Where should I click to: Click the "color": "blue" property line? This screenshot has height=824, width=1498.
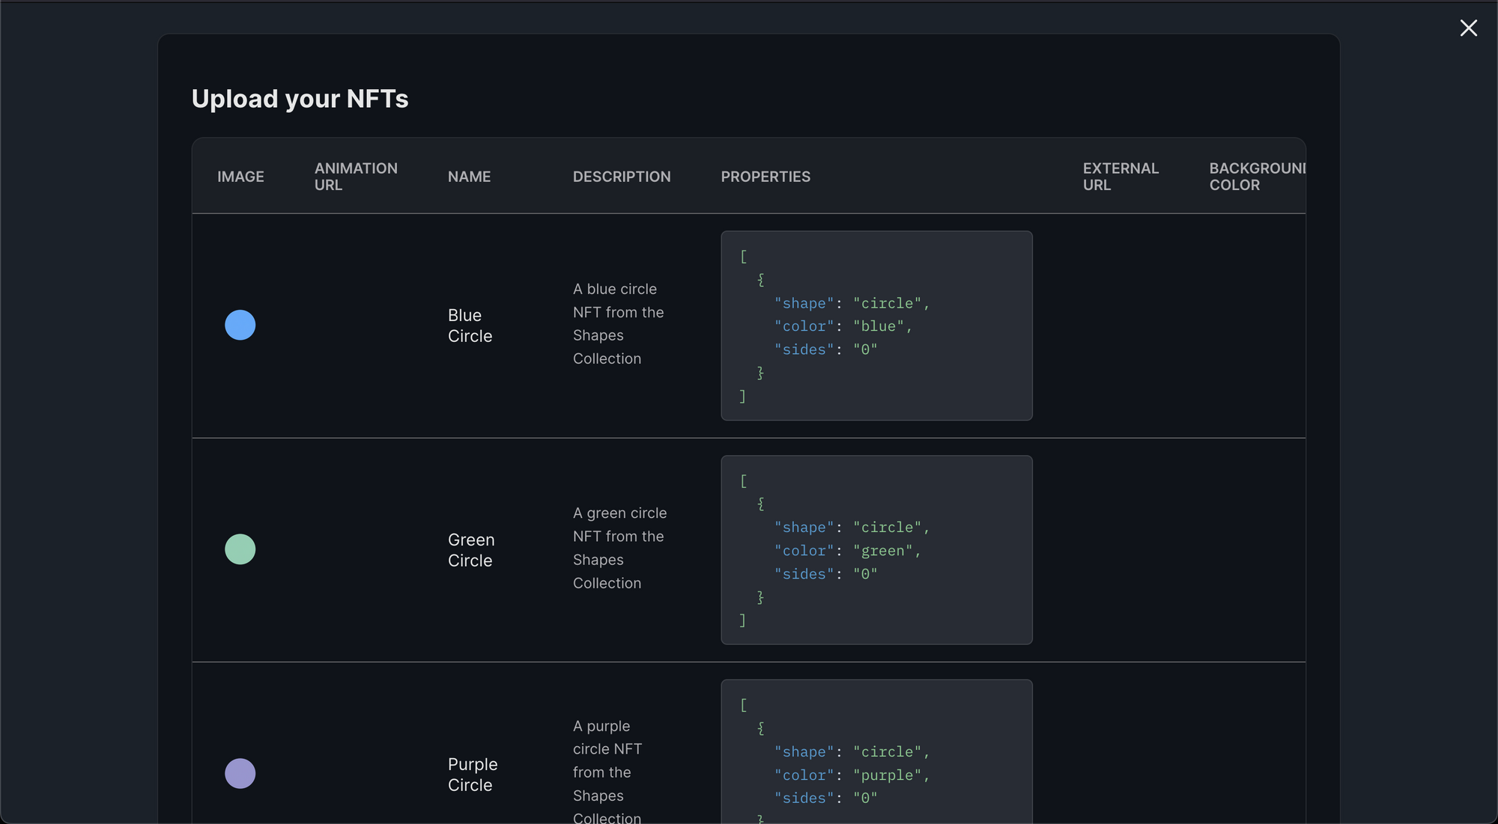point(843,326)
